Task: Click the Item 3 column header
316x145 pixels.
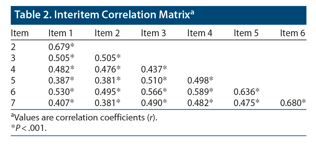Action: pos(153,33)
